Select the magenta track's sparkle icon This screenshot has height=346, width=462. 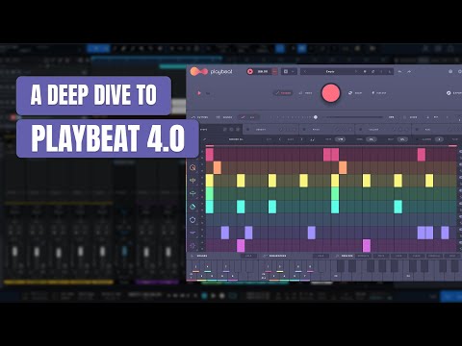[x=192, y=246]
